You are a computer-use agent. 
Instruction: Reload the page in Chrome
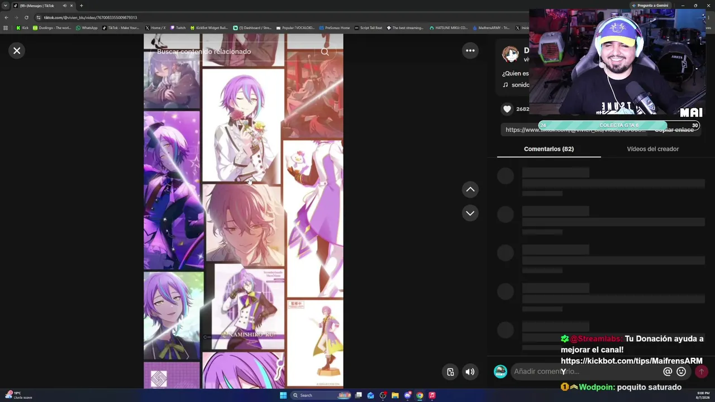[x=26, y=17]
